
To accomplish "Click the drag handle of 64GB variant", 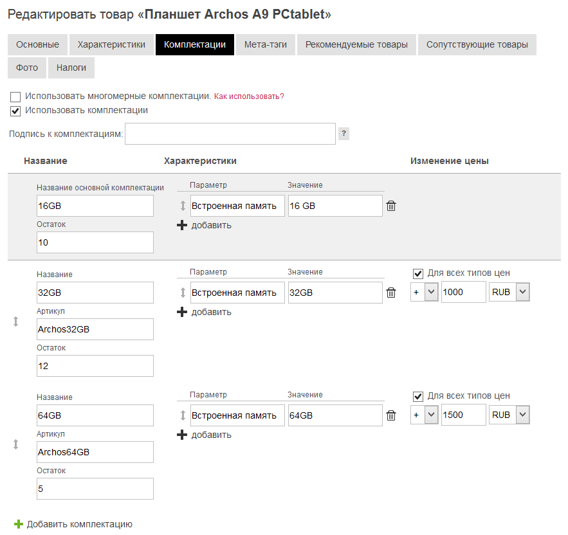I will tap(16, 444).
